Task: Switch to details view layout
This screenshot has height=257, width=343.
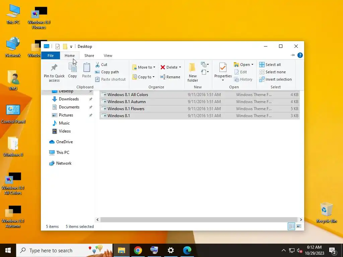Action: (x=291, y=227)
